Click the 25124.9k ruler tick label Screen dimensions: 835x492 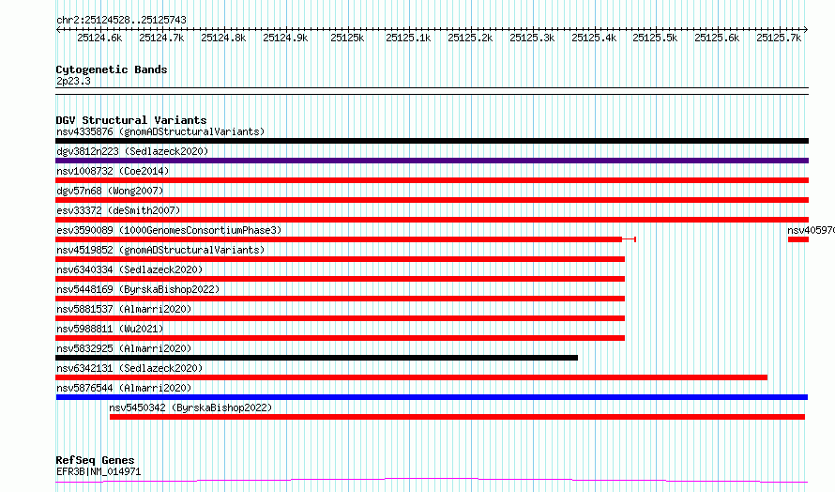[x=285, y=38]
